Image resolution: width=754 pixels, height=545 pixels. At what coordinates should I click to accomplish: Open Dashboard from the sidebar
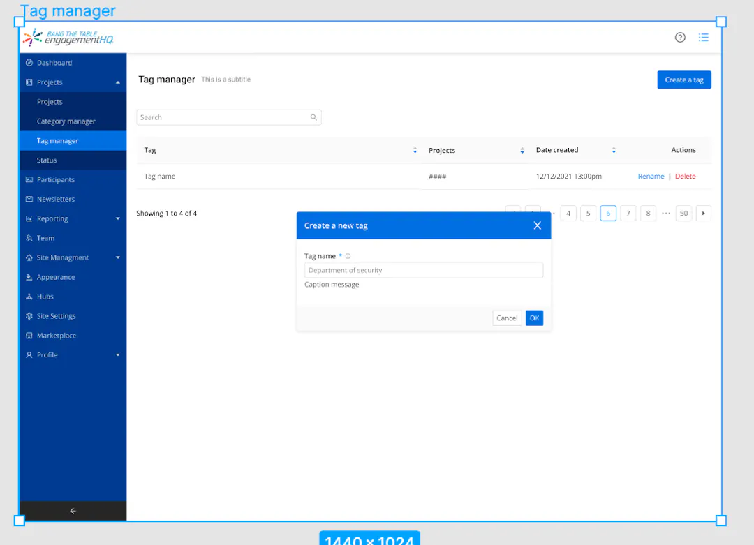click(54, 63)
